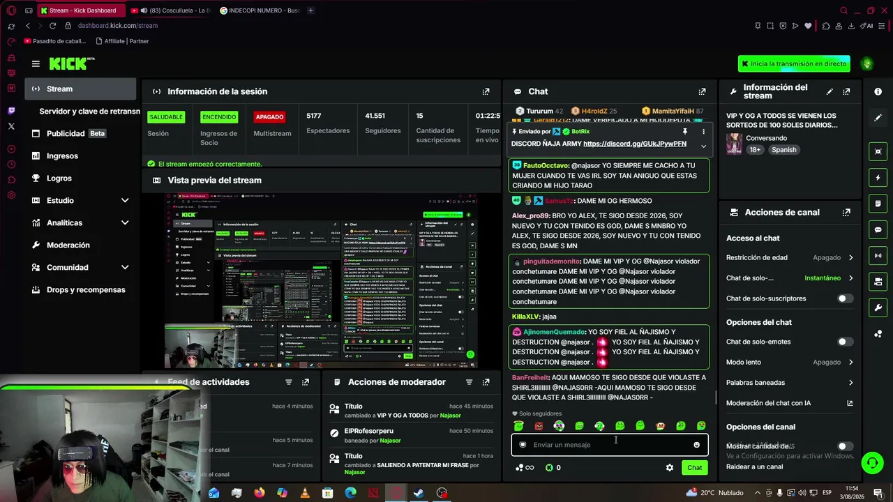Open three-dot menu on pinned message

click(x=703, y=131)
